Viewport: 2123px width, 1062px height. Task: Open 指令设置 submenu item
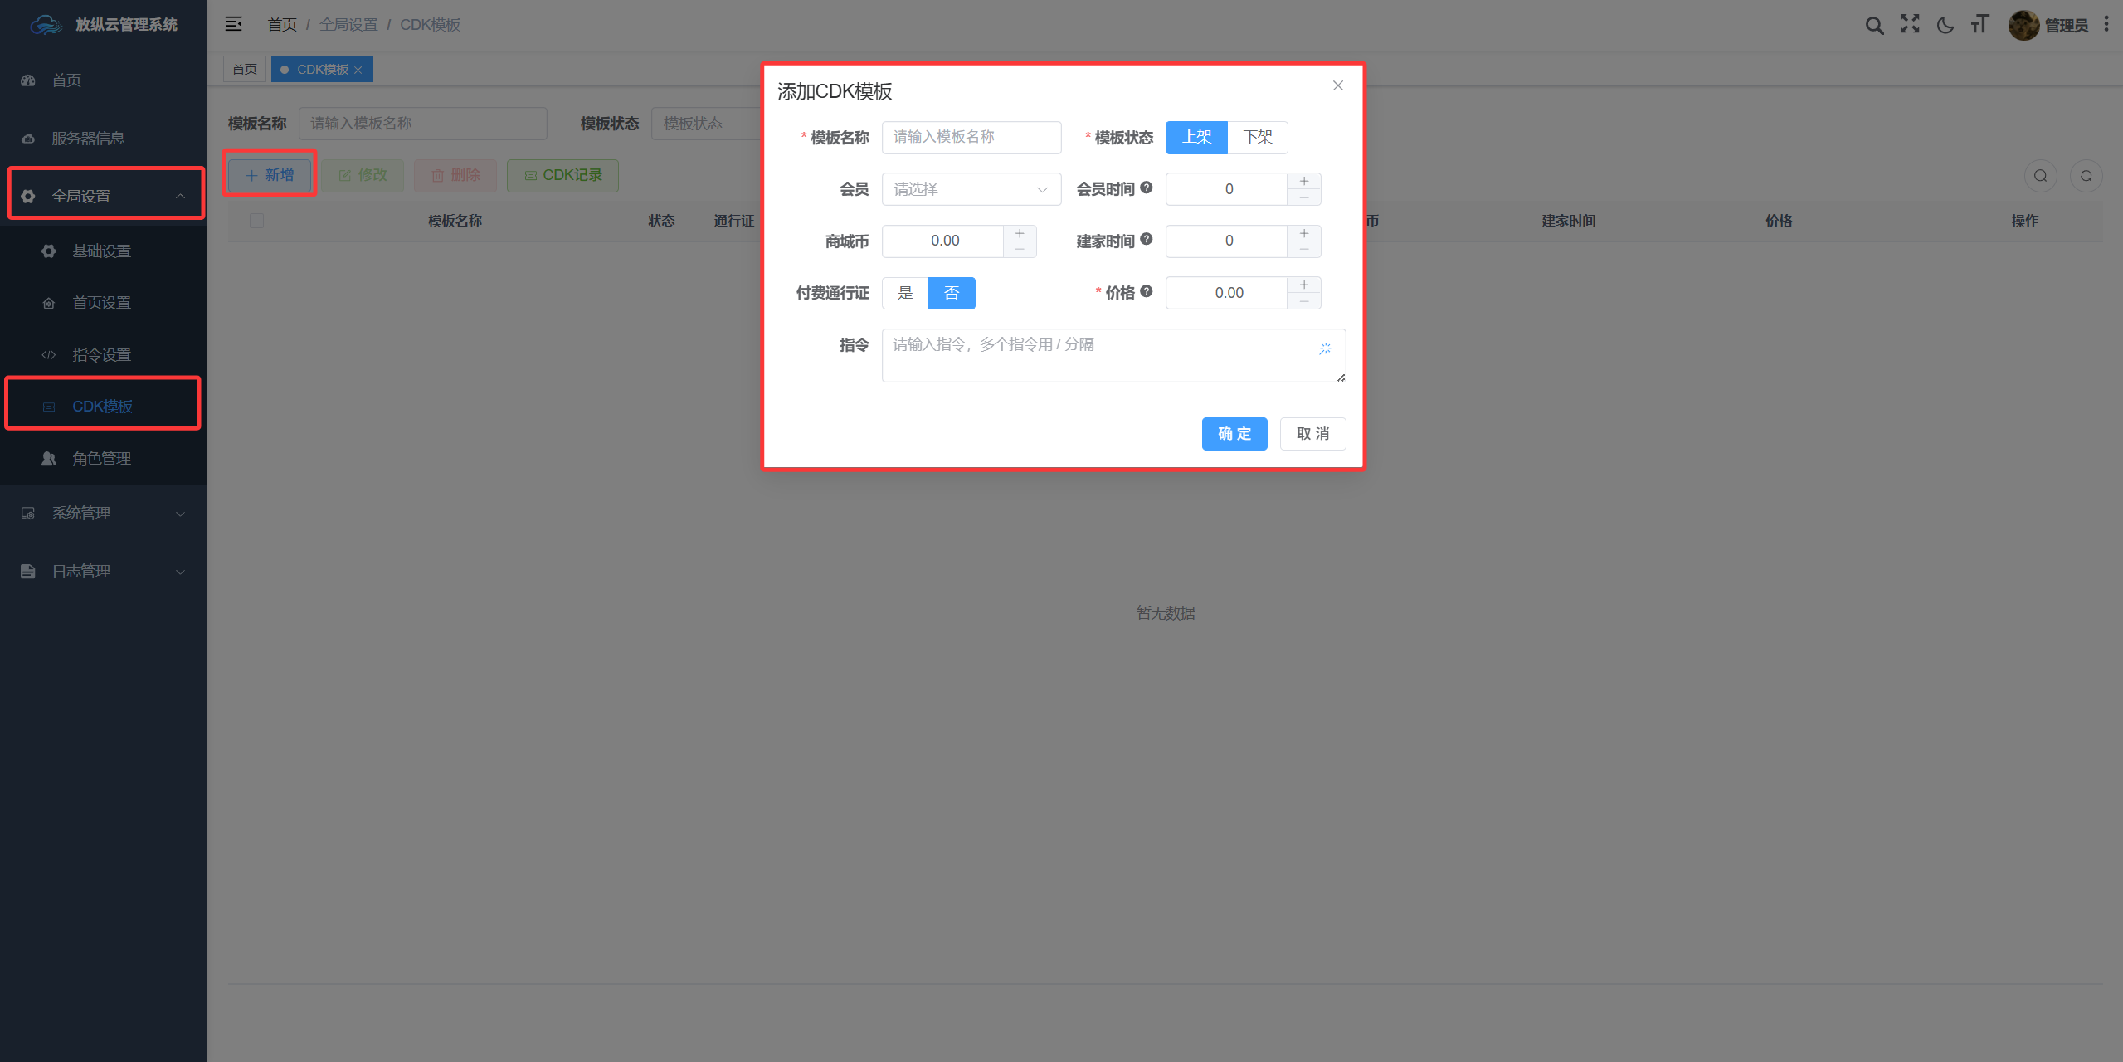coord(104,355)
